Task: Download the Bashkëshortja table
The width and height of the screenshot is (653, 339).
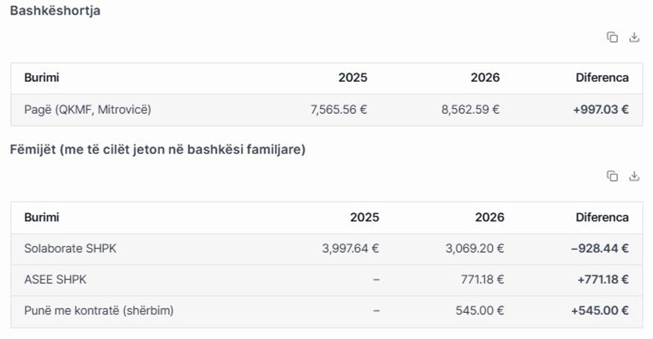Action: coord(634,38)
